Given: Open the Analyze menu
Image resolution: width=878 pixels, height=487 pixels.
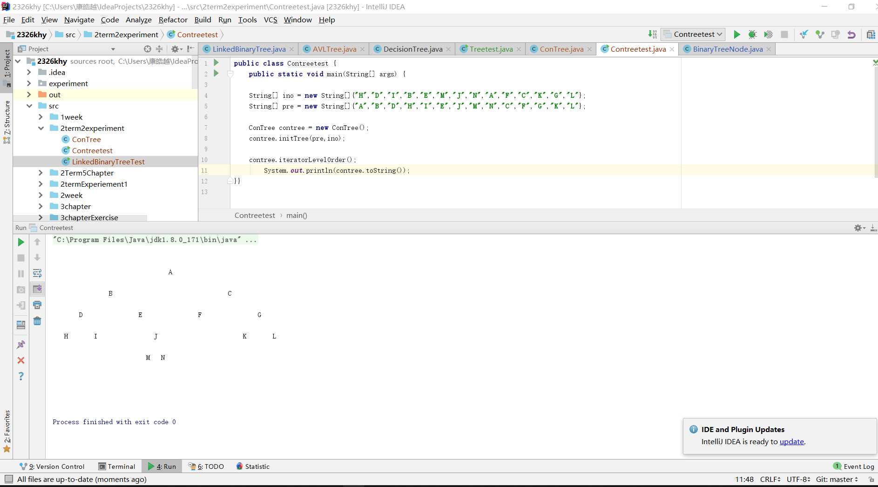Looking at the screenshot, I should click(139, 20).
